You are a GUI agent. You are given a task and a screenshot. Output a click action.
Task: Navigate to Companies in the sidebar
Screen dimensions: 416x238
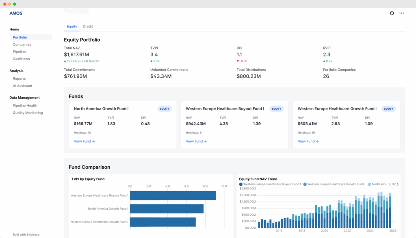tap(22, 45)
